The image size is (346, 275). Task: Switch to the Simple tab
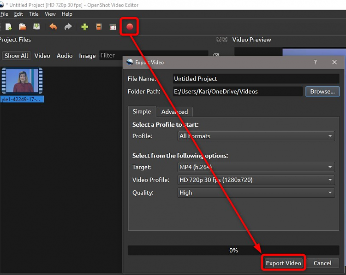pyautogui.click(x=142, y=111)
